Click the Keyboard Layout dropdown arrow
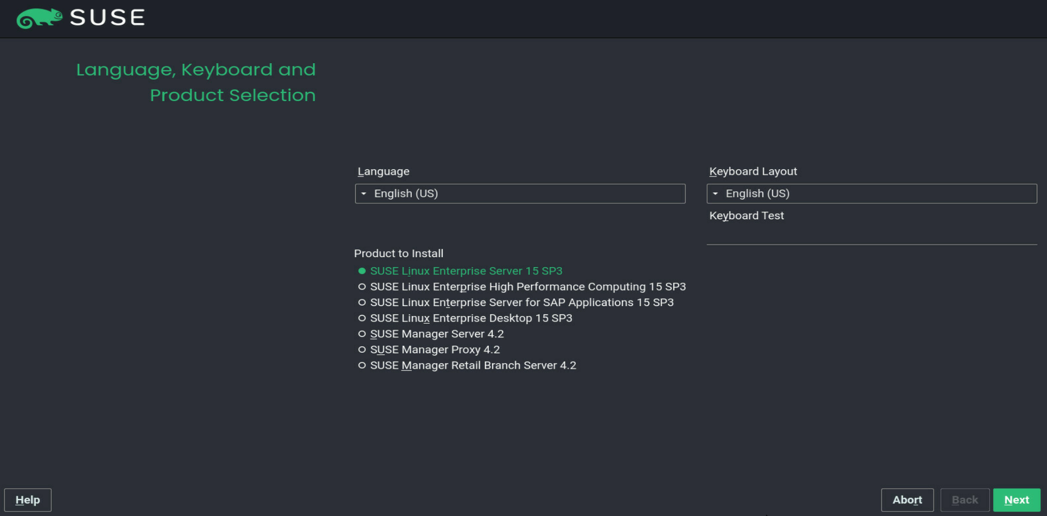This screenshot has width=1047, height=516. [715, 193]
